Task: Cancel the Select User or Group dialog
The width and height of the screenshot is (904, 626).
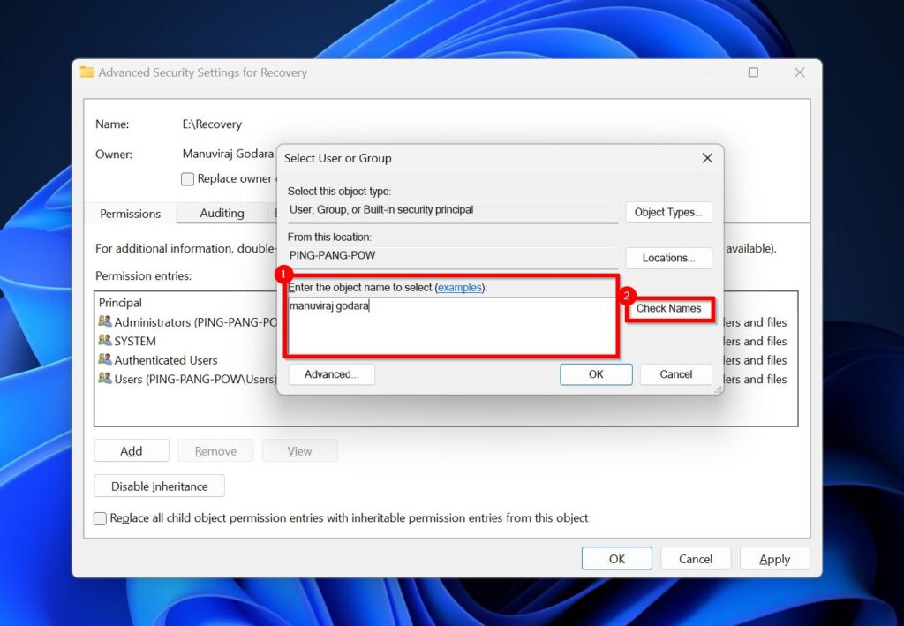Action: pos(676,373)
